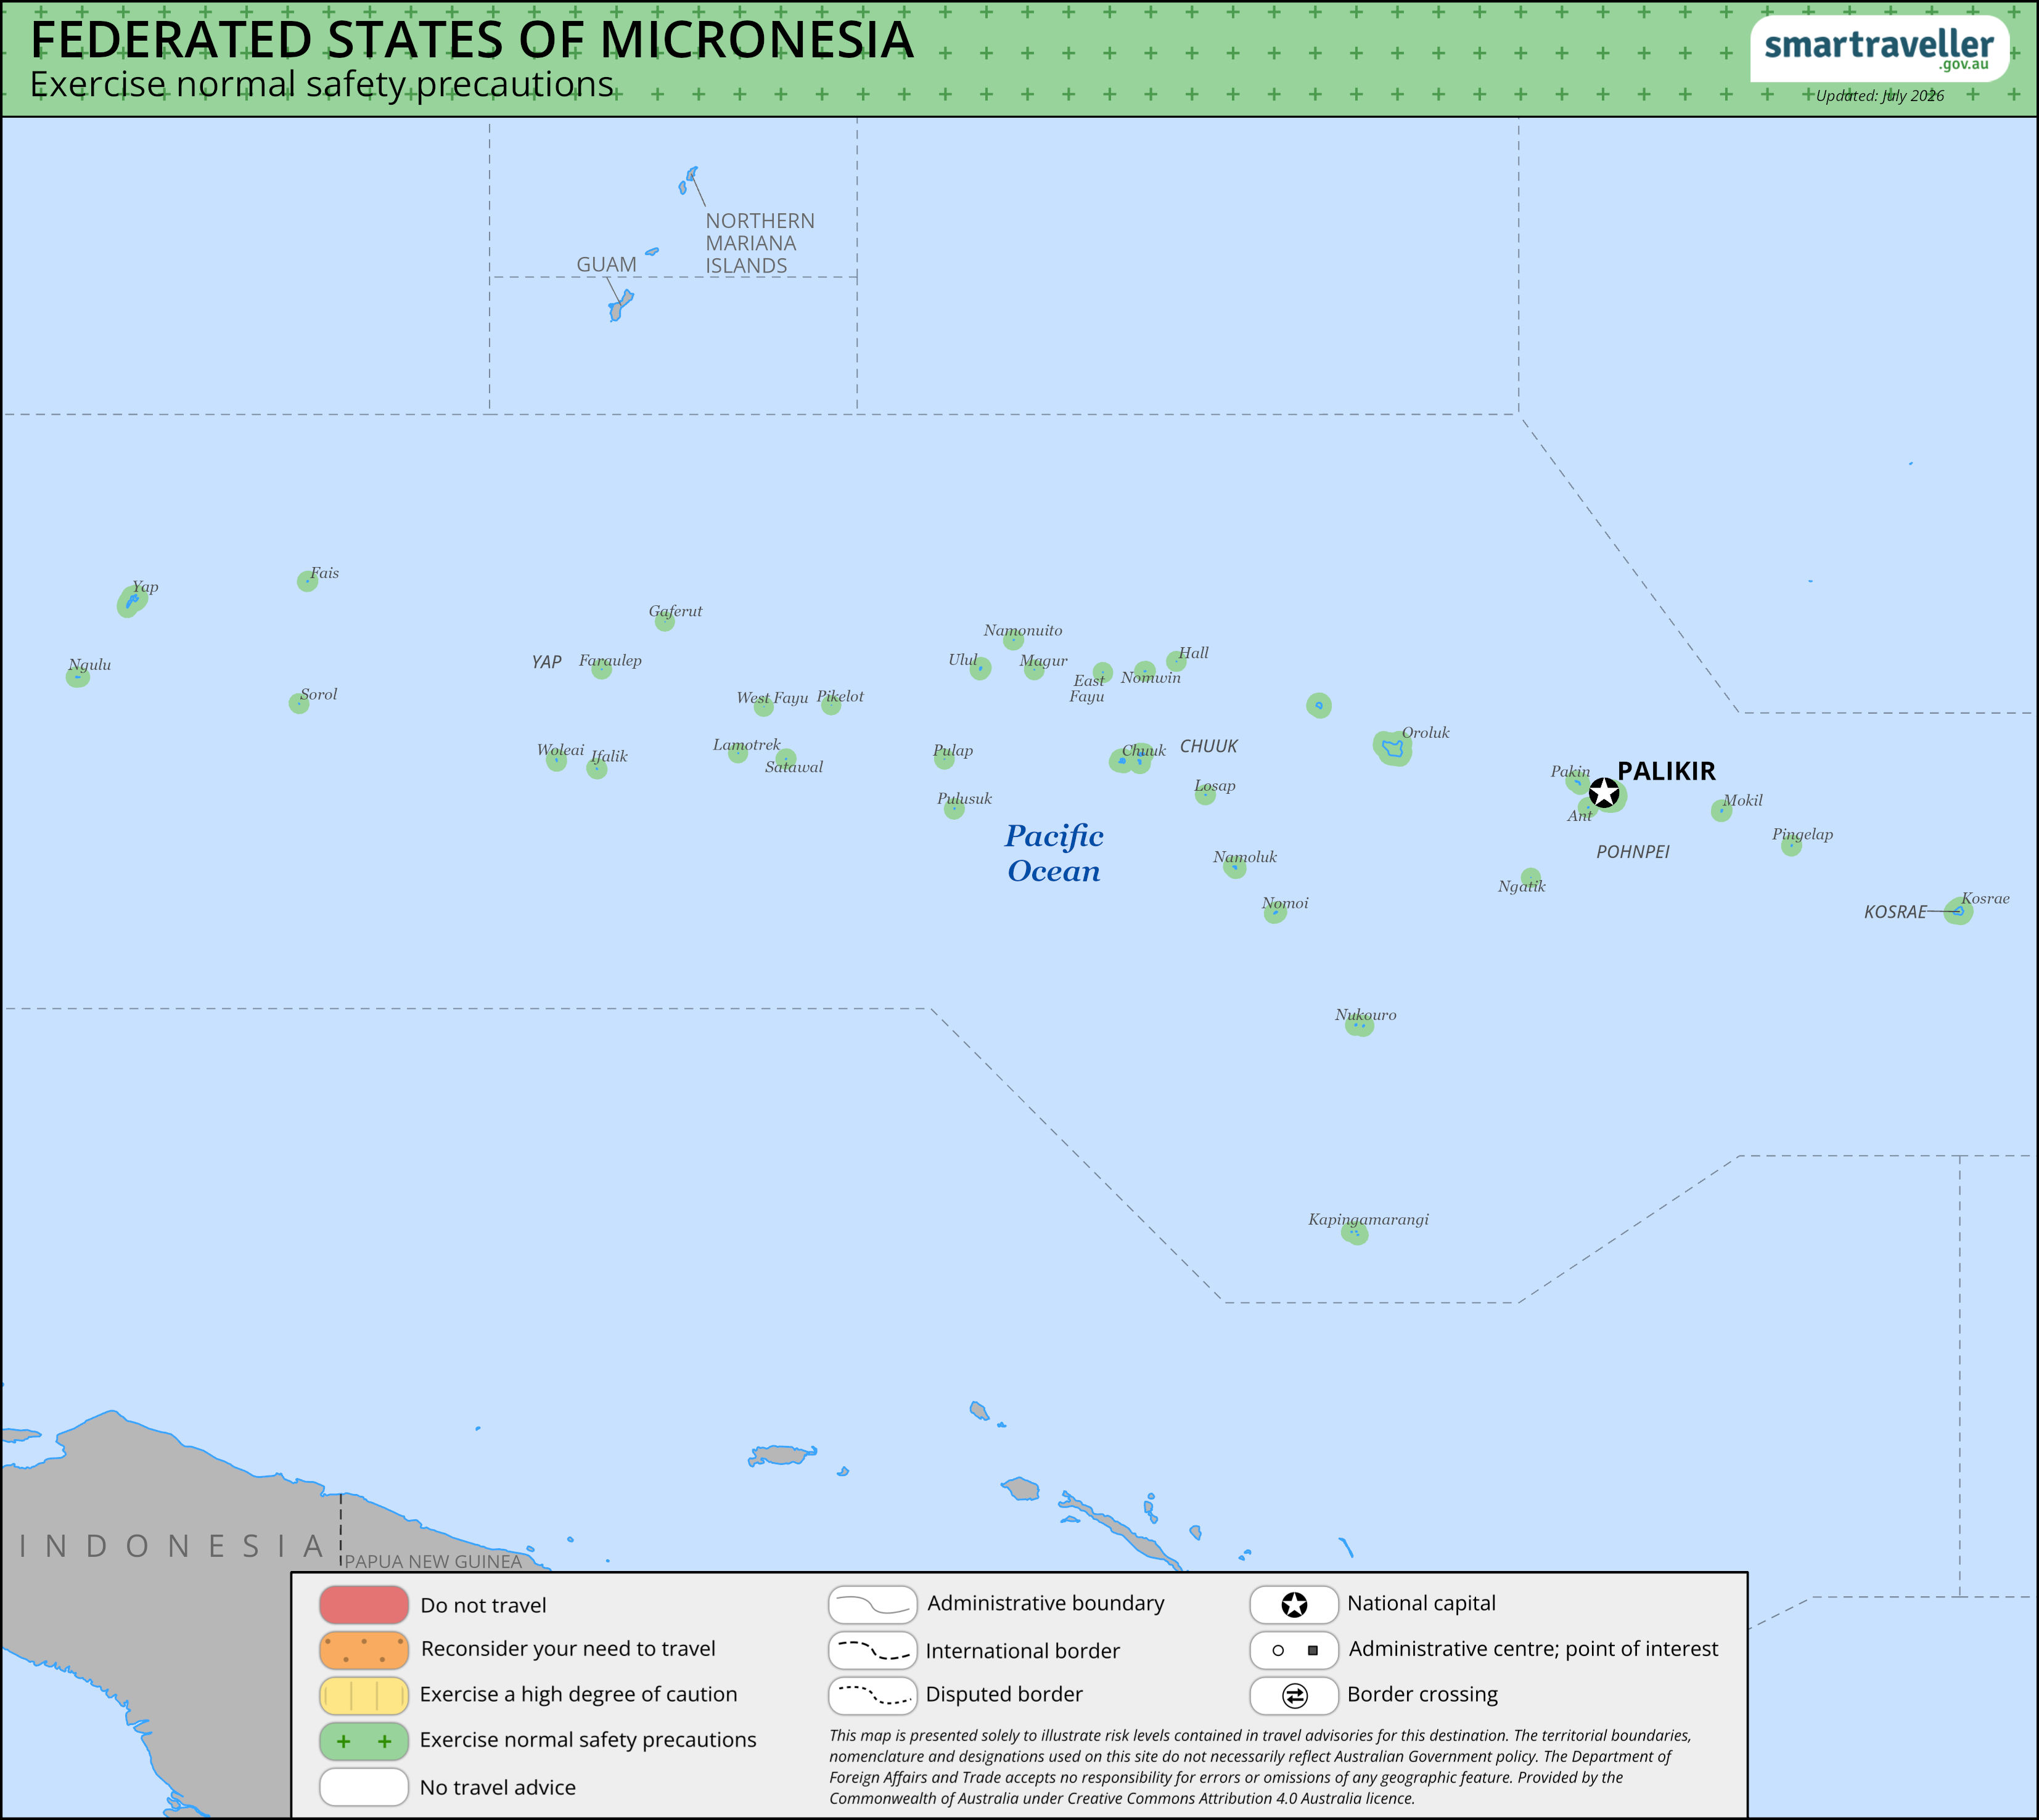The width and height of the screenshot is (2039, 1820).
Task: Click the East Fayu label
Action: click(x=1088, y=689)
